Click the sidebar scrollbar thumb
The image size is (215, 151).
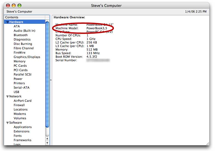pyautogui.click(x=47, y=75)
